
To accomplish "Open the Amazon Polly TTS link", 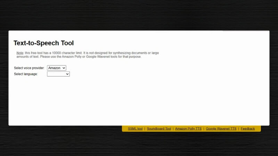I will coord(188,129).
